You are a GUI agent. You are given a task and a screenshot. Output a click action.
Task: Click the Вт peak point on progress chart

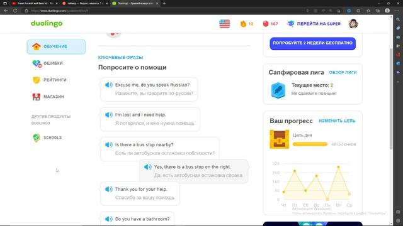[338, 167]
